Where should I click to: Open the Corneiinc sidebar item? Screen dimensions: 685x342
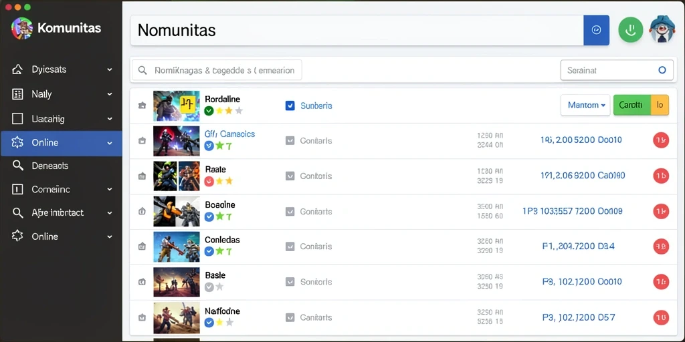tap(61, 189)
